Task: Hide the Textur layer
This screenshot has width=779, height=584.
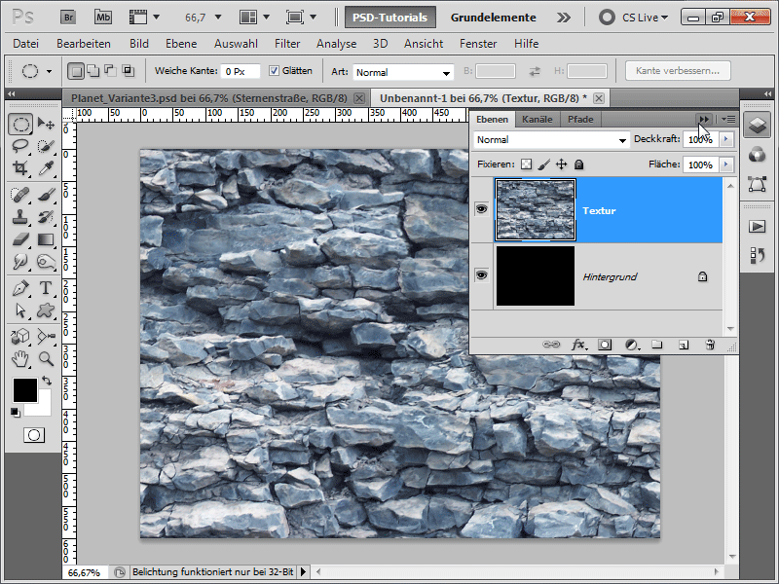Action: (x=481, y=209)
